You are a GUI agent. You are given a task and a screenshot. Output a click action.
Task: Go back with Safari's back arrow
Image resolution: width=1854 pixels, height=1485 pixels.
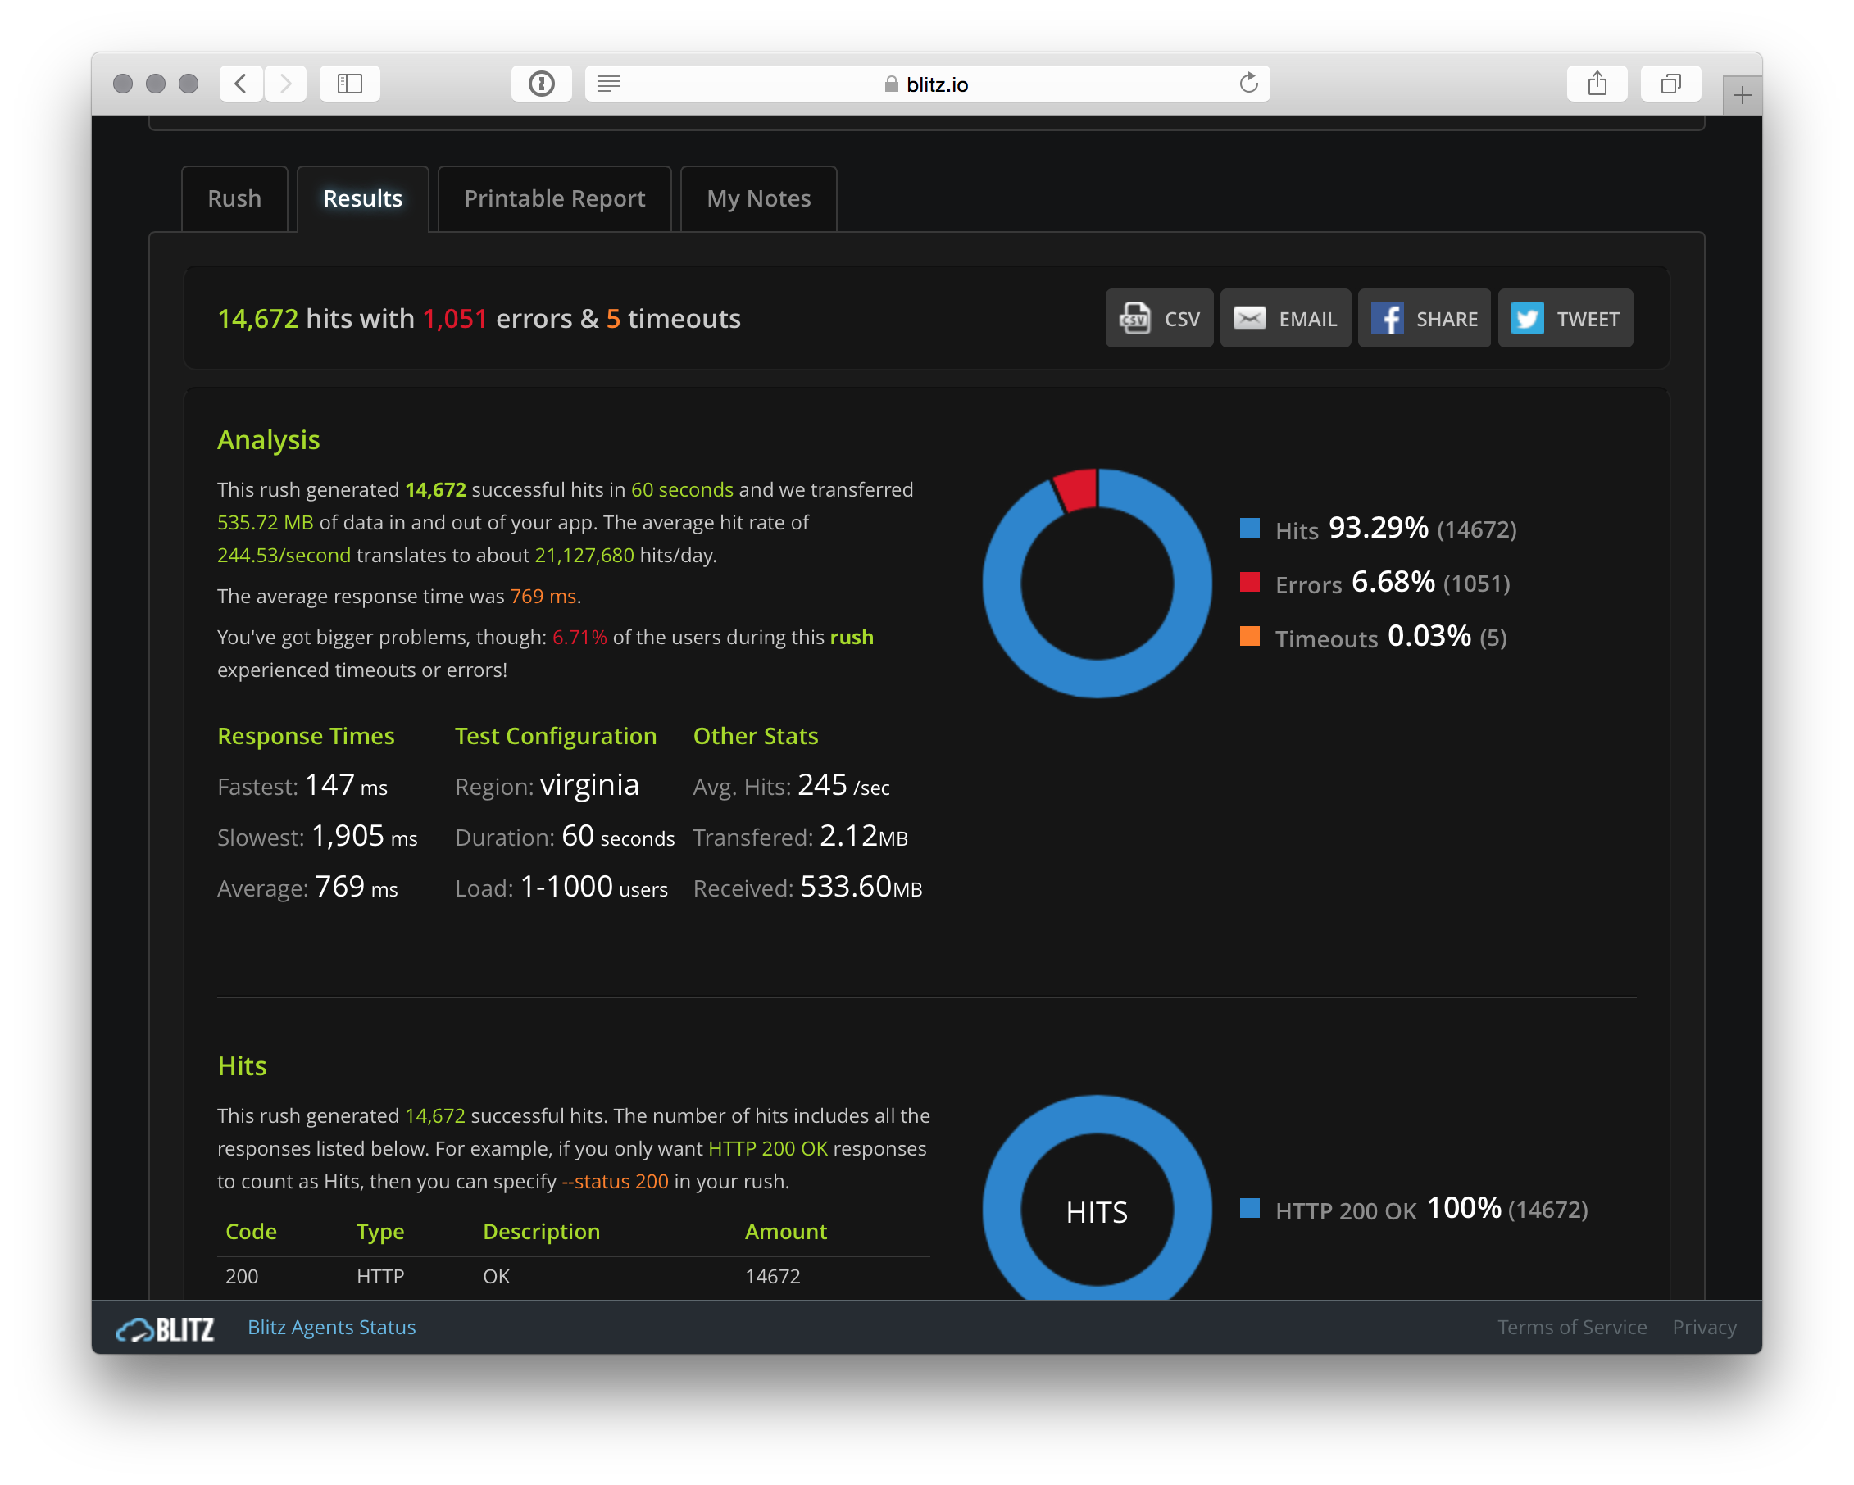[242, 84]
